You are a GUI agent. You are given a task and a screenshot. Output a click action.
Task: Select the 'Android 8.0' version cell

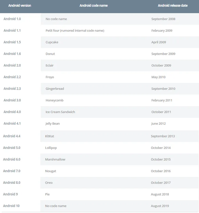12,182
